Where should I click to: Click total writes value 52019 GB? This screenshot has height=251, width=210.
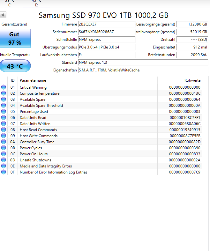192,32
